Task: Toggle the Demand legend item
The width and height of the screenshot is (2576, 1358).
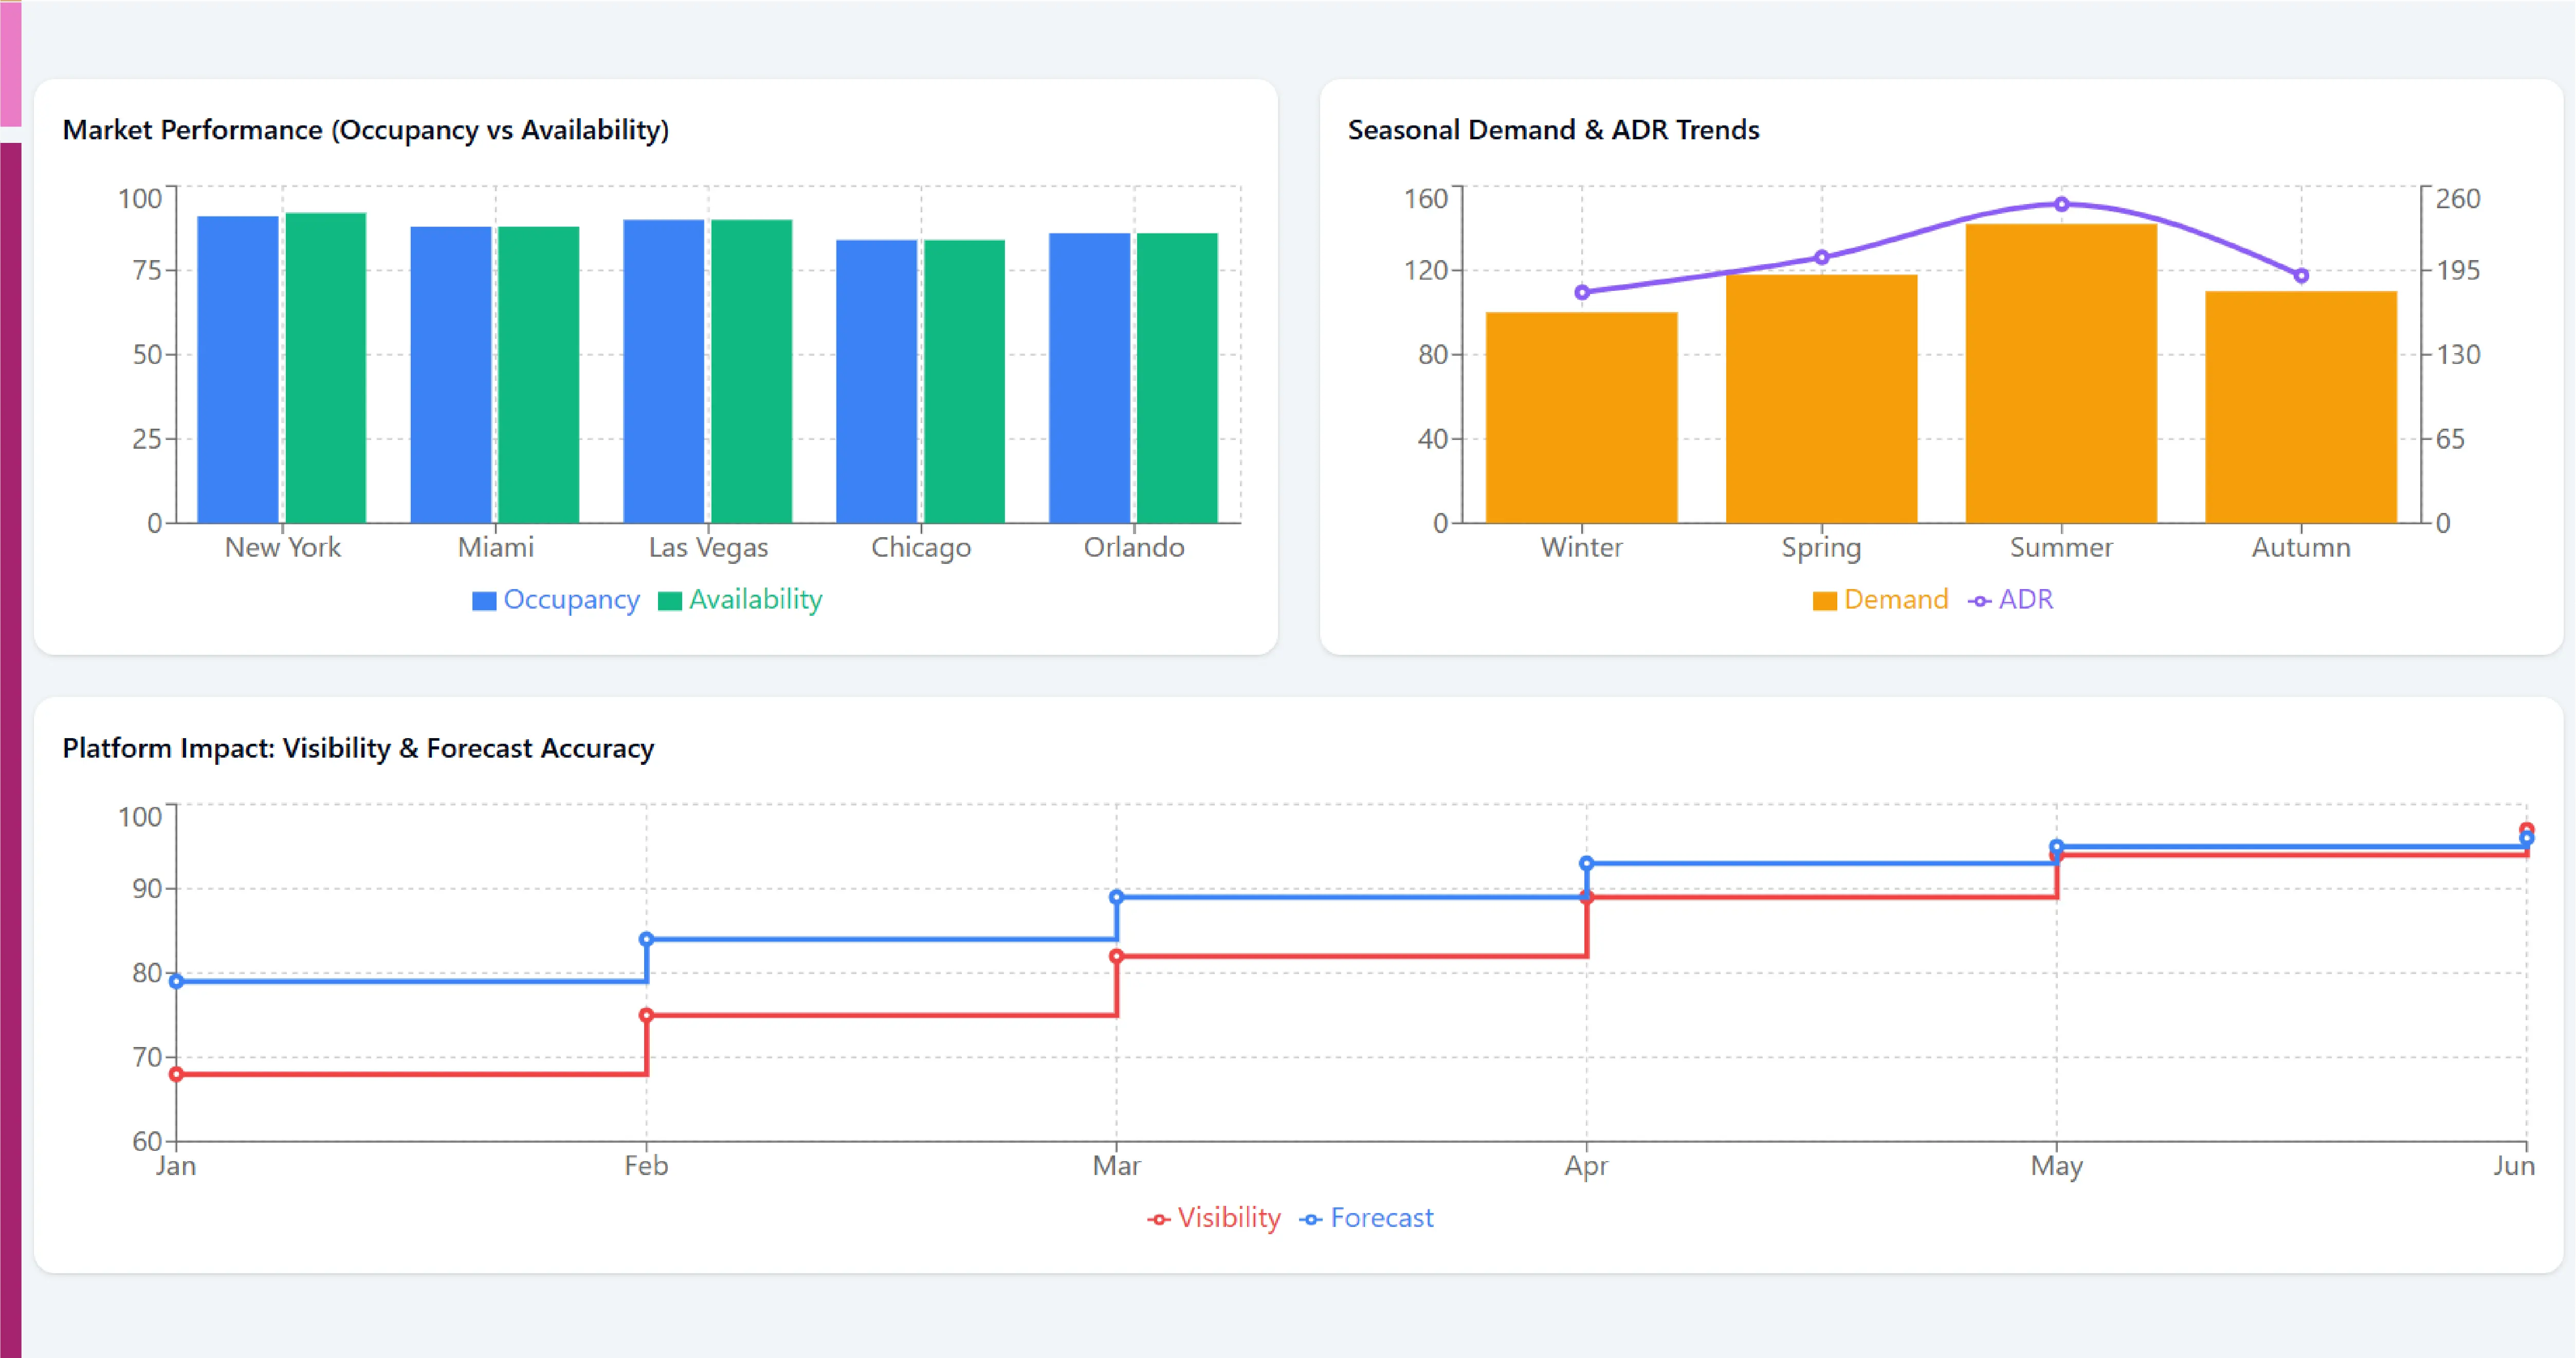Action: coord(1880,600)
